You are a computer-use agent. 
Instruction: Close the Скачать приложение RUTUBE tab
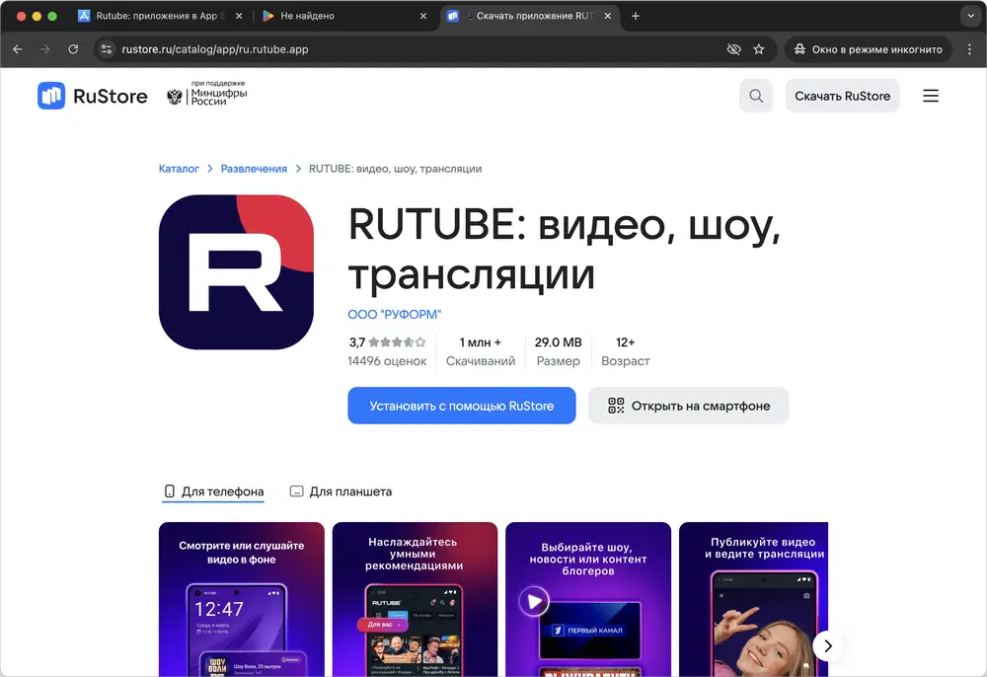point(607,16)
